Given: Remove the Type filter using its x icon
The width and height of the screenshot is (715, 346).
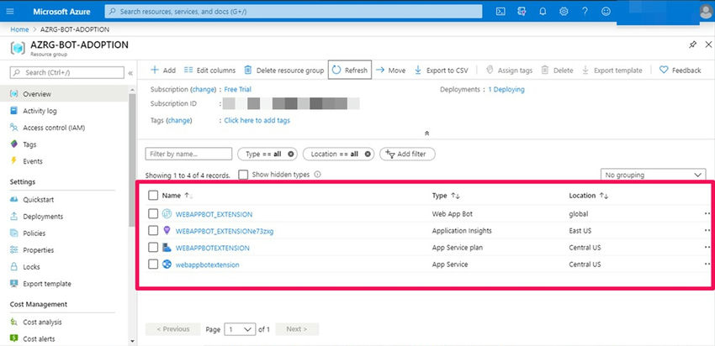Looking at the screenshot, I should coord(290,155).
